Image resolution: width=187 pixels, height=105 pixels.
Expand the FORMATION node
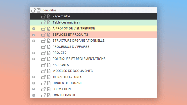click(x=34, y=89)
